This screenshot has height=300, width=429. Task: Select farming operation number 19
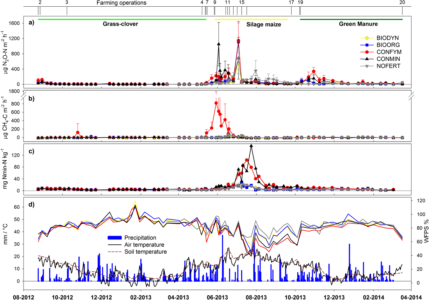tap(300, 3)
